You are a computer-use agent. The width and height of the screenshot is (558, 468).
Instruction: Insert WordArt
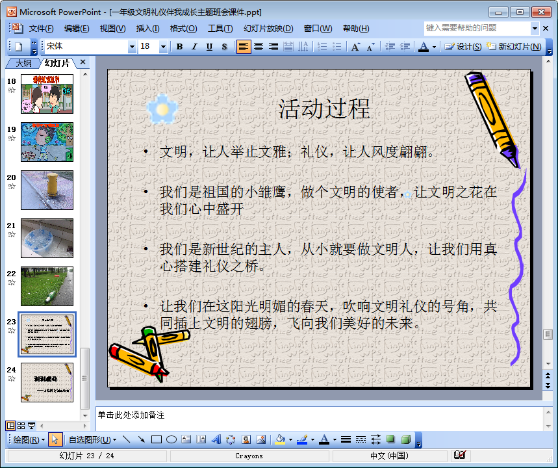[216, 439]
